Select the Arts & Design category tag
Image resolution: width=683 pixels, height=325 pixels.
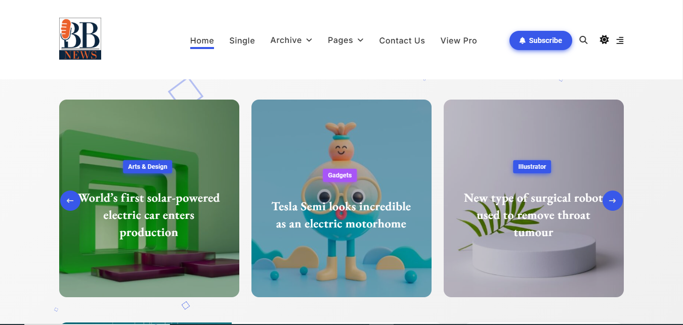point(148,167)
